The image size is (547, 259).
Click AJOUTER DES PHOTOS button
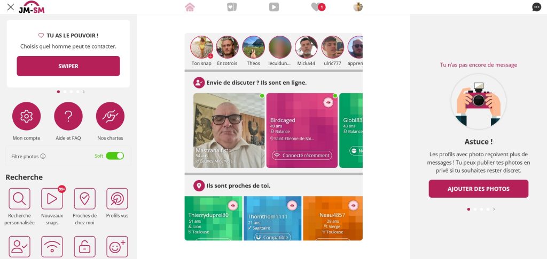coord(479,189)
